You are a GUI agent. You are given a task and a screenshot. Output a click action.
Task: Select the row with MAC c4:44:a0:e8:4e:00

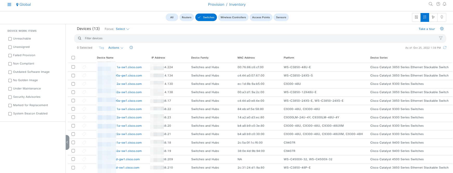pos(73,100)
